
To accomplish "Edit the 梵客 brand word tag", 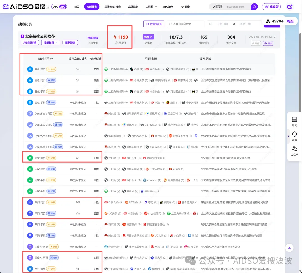I will pos(148,37).
